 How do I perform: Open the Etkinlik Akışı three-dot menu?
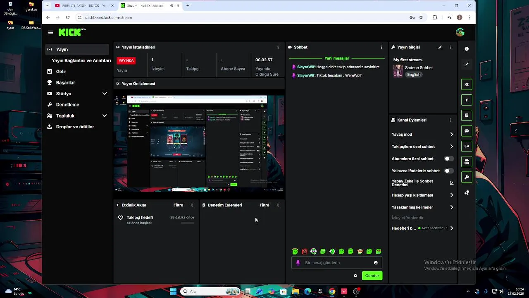(192, 205)
